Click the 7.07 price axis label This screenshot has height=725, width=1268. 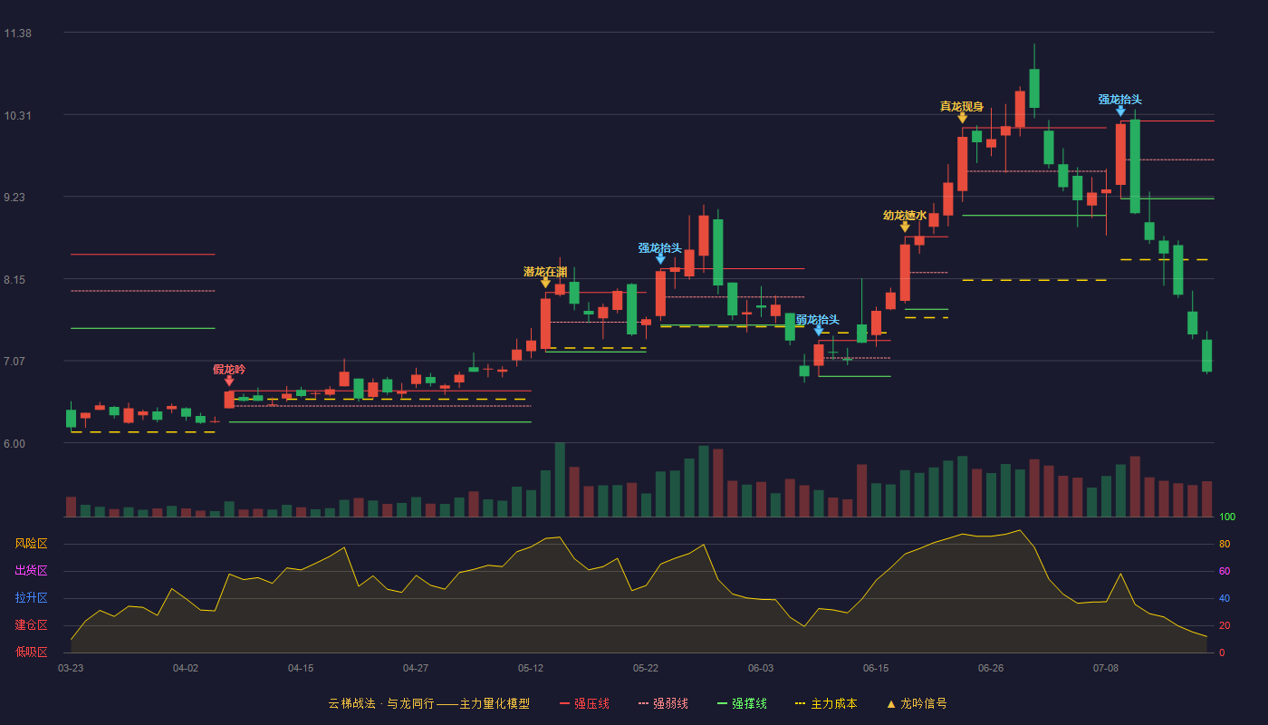[x=15, y=362]
